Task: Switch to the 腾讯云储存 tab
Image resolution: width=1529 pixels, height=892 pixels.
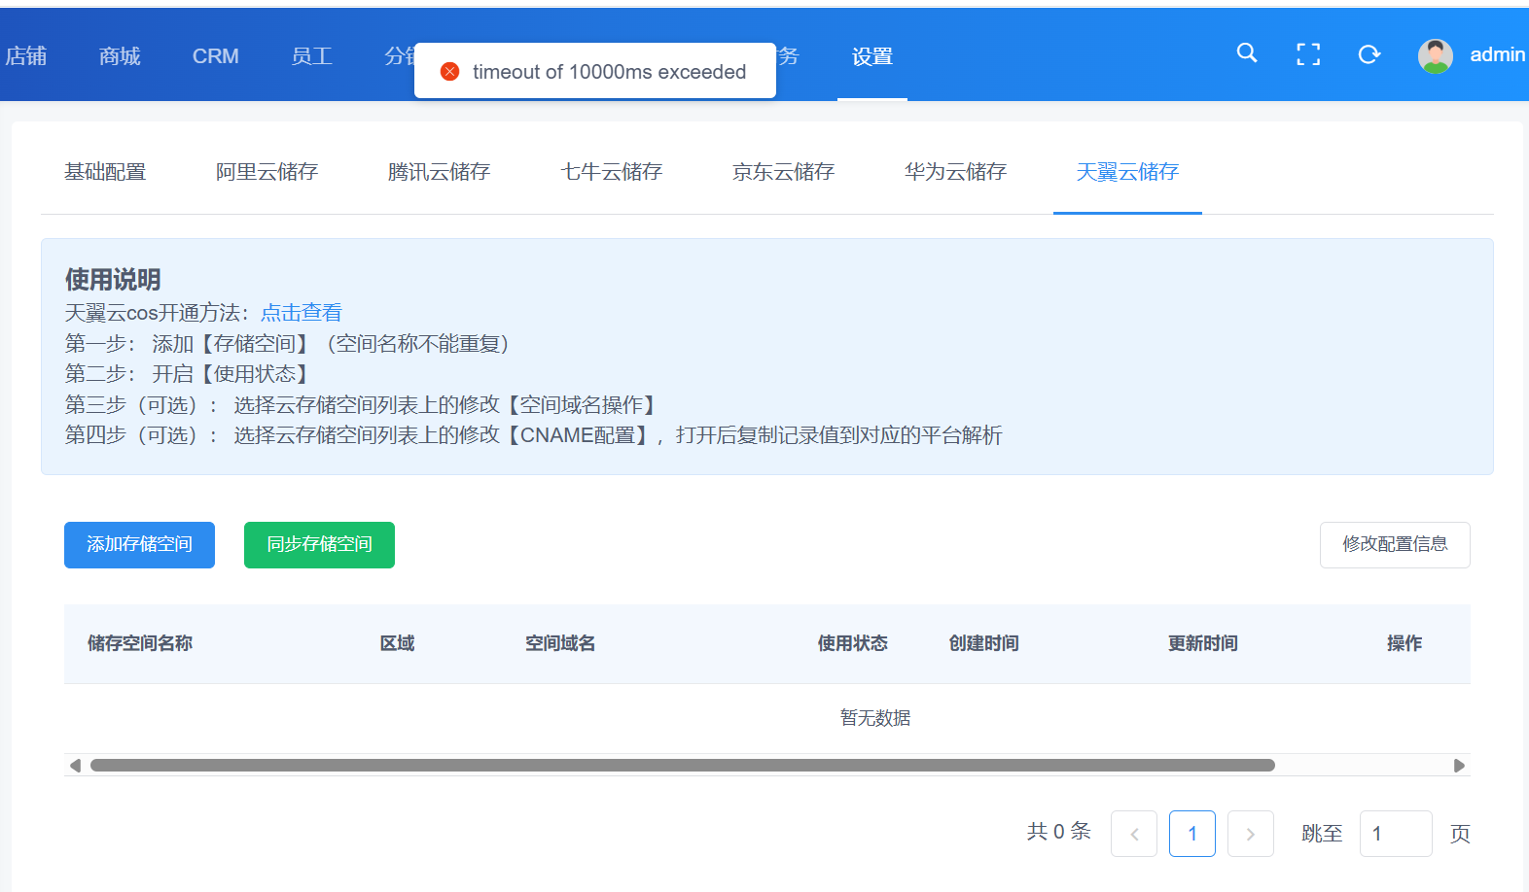Action: (x=439, y=172)
